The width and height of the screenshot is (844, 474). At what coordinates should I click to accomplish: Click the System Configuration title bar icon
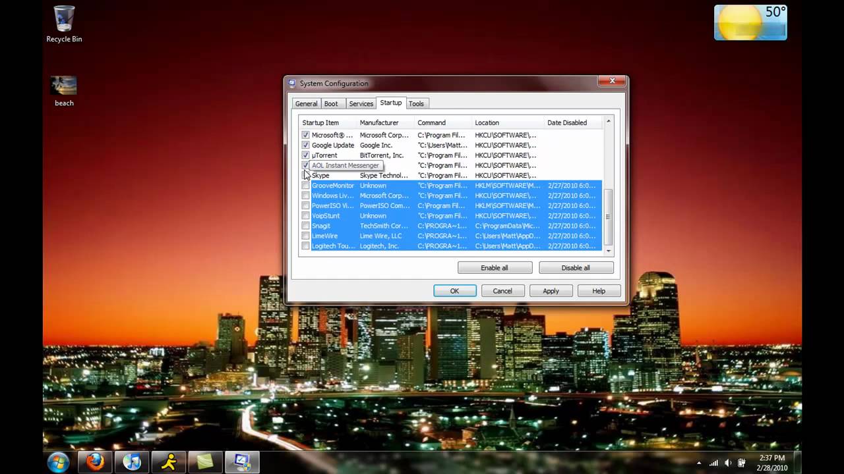293,84
